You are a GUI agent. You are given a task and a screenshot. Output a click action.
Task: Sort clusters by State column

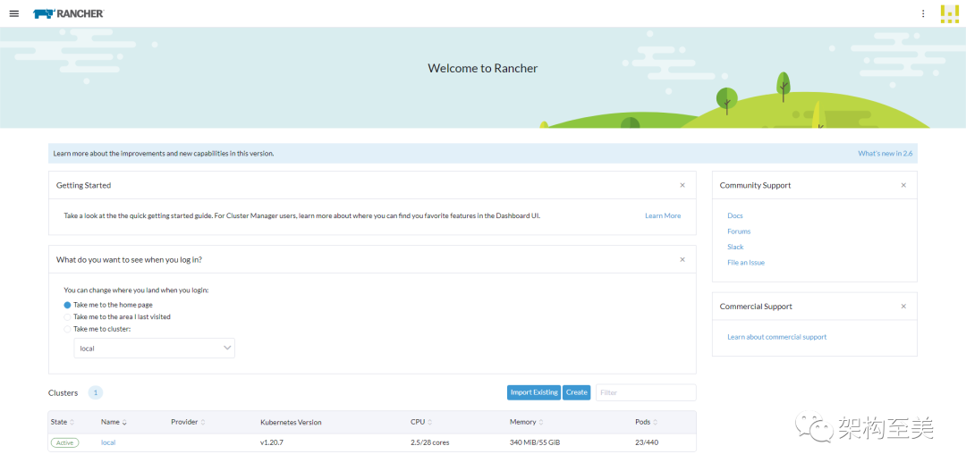pyautogui.click(x=63, y=423)
